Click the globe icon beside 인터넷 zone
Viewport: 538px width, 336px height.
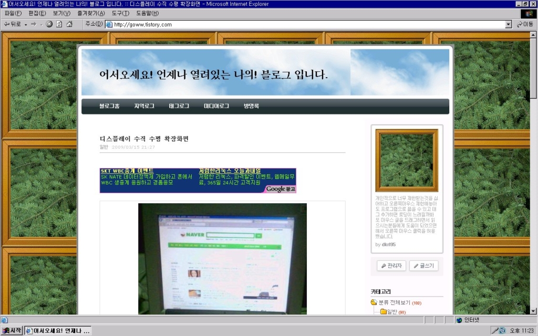click(459, 320)
